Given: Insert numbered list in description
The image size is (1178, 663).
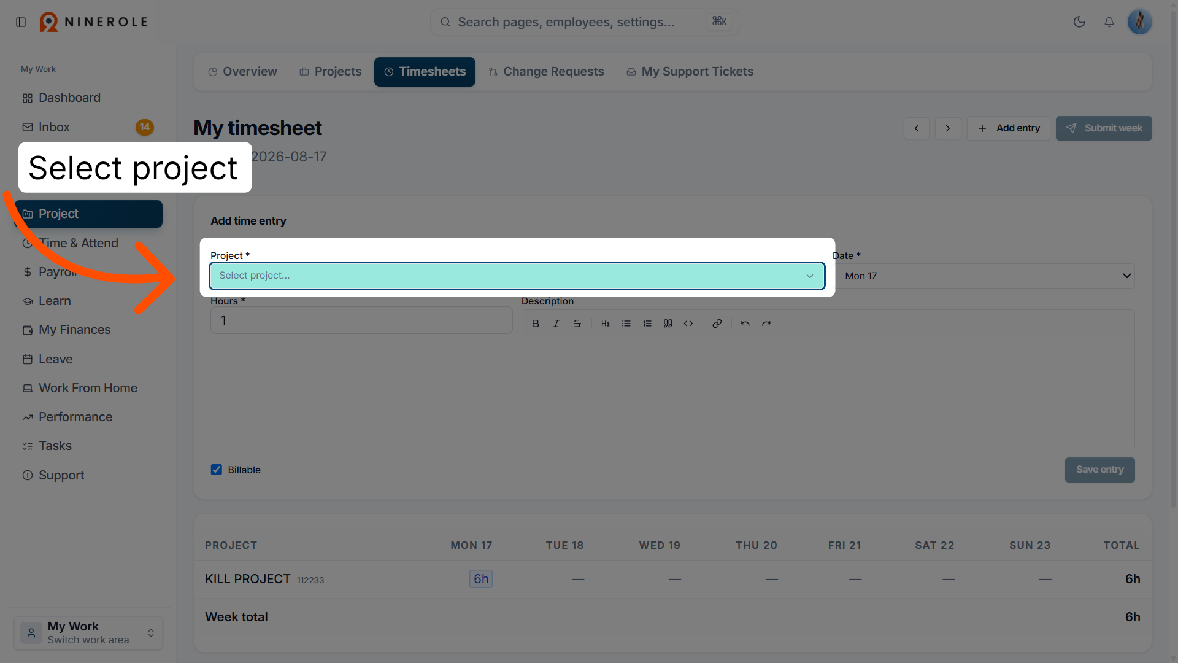Looking at the screenshot, I should click(647, 324).
